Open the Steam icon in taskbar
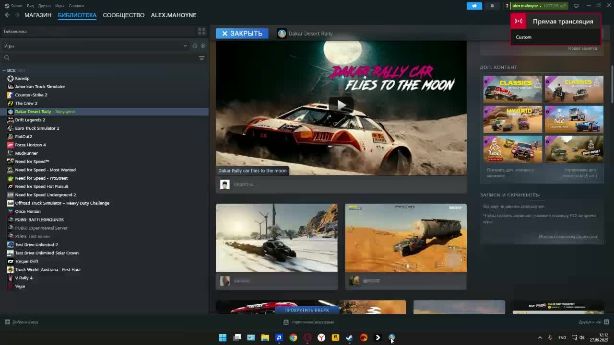This screenshot has height=345, width=614. pos(349,338)
